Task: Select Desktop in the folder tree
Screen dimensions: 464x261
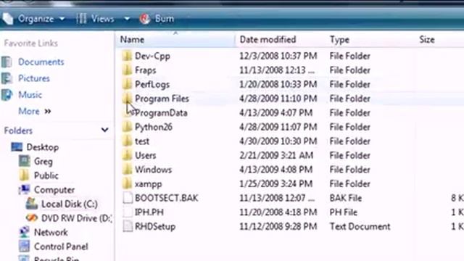Action: click(42, 147)
